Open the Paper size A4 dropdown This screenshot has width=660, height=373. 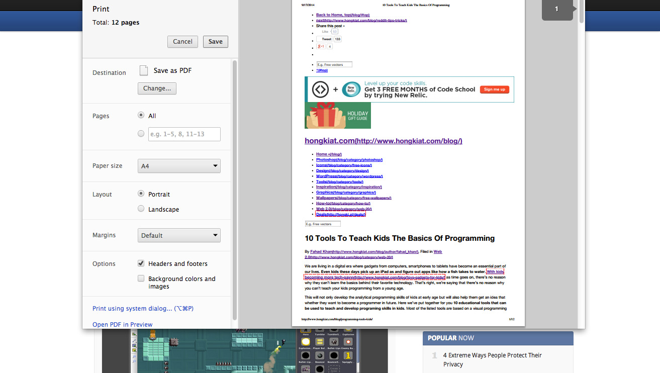point(179,166)
